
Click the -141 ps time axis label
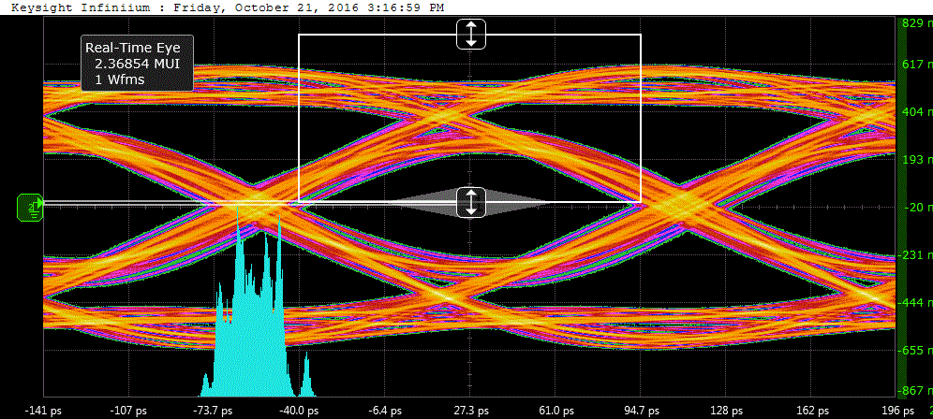(x=44, y=411)
